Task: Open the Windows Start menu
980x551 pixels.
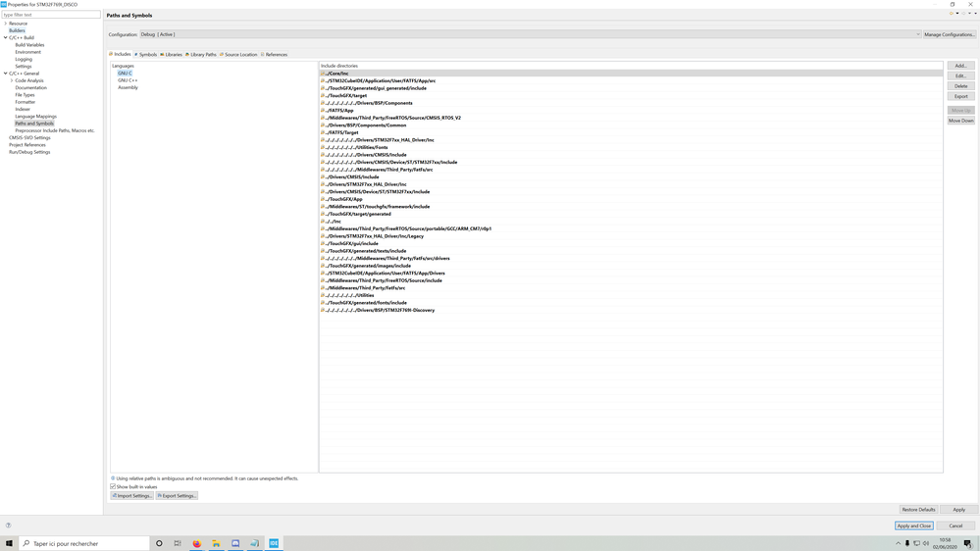Action: tap(9, 543)
